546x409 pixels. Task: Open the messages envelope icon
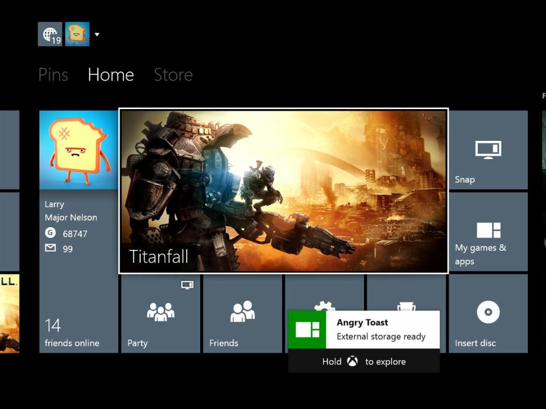[51, 247]
